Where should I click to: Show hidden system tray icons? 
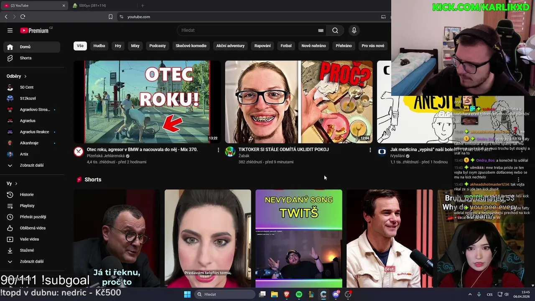(x=470, y=294)
